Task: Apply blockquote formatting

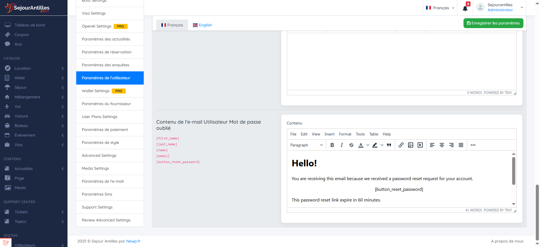Action: [x=389, y=145]
